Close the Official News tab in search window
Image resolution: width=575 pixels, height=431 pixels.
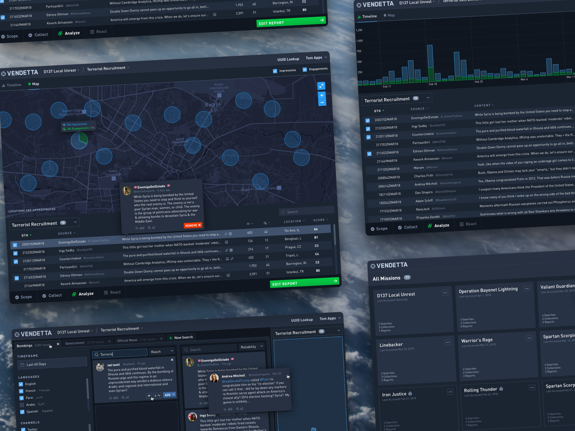tap(161, 338)
